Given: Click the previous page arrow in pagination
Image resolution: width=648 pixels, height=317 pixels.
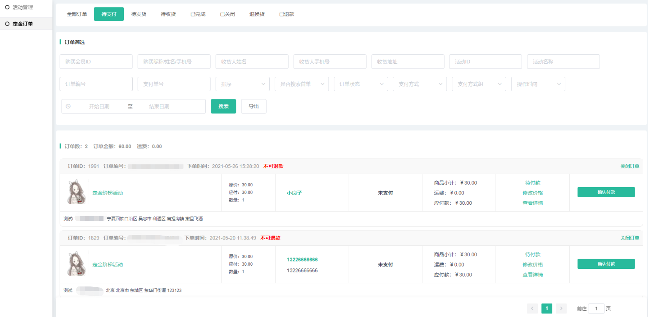Looking at the screenshot, I should point(532,308).
